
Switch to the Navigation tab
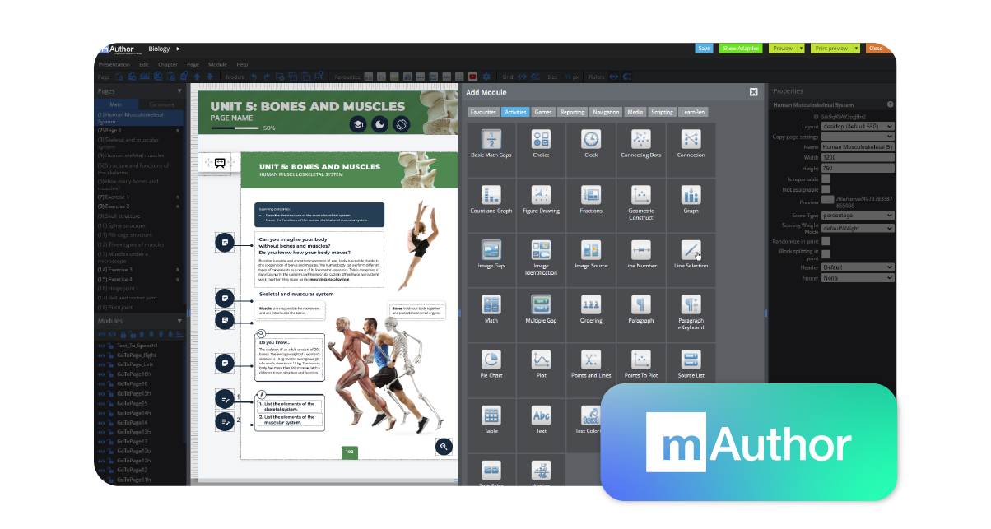pos(606,112)
